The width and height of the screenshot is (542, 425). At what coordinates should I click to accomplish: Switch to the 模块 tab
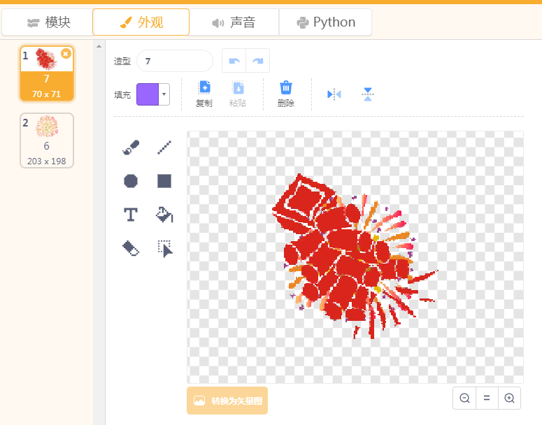pyautogui.click(x=48, y=22)
